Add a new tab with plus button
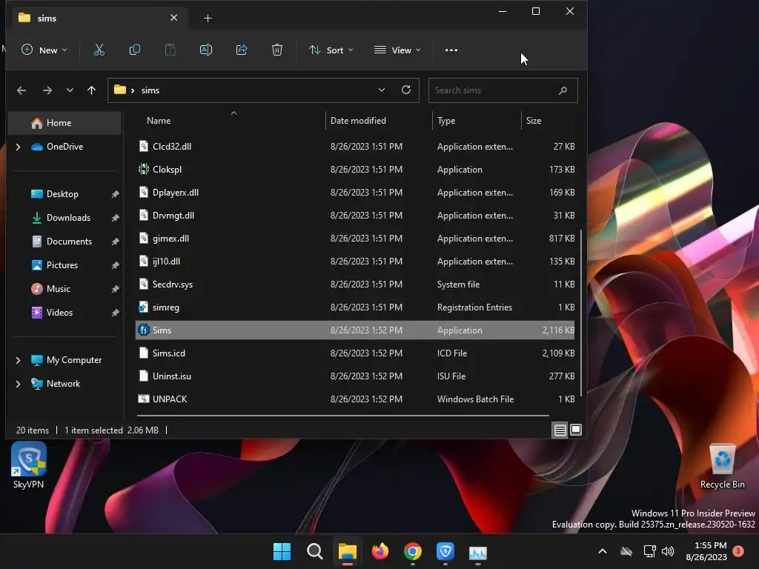 (x=208, y=19)
